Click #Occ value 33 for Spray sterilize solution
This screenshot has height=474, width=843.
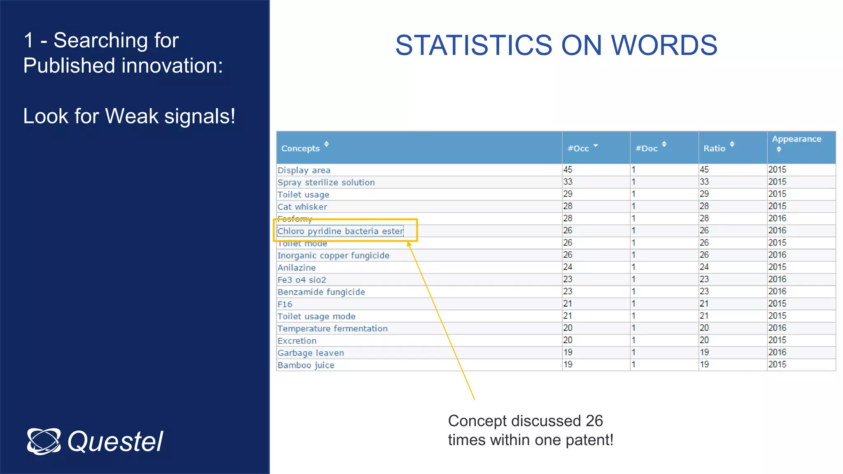[x=568, y=182]
